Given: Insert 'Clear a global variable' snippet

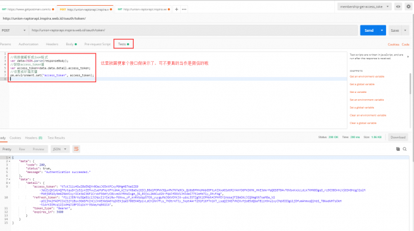Looking at the screenshot, I should coord(363,123).
